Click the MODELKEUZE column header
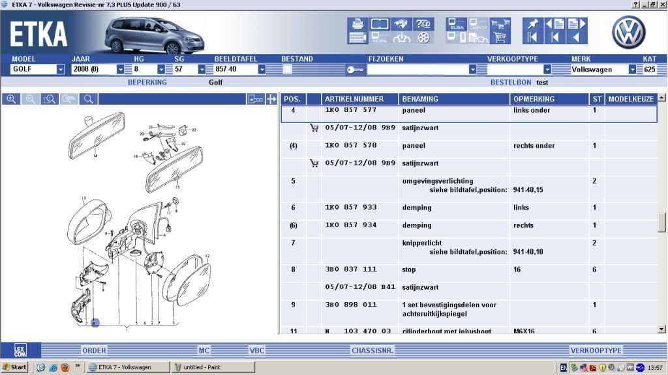The image size is (668, 375). coord(631,99)
